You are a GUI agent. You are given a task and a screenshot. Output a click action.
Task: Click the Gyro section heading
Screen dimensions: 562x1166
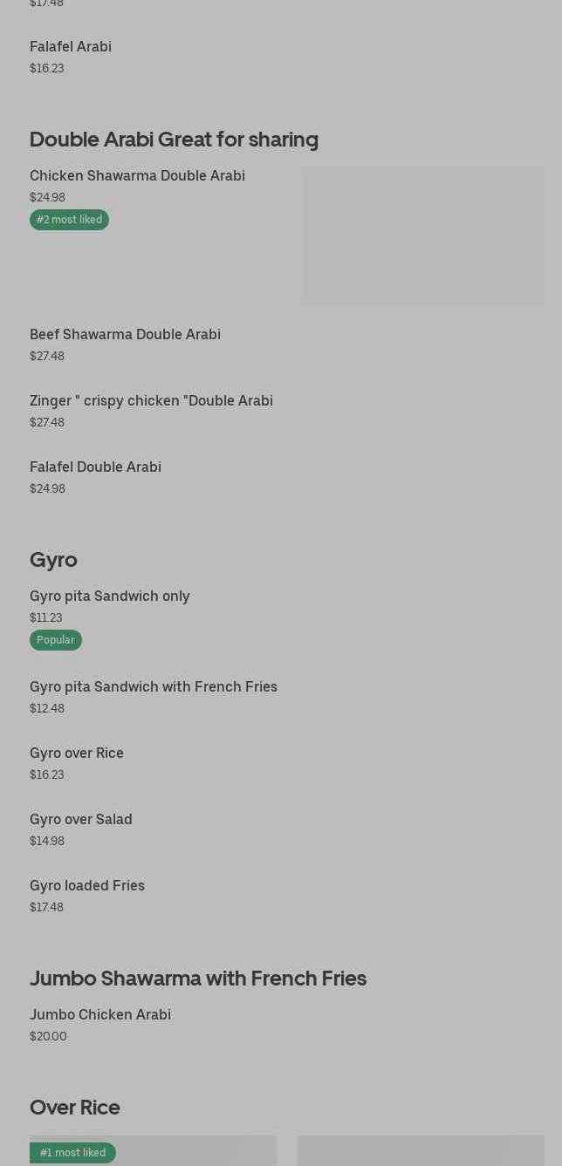(x=53, y=560)
